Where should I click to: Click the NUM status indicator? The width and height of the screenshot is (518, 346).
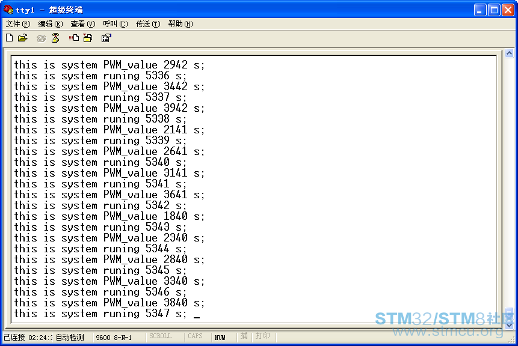tap(220, 338)
